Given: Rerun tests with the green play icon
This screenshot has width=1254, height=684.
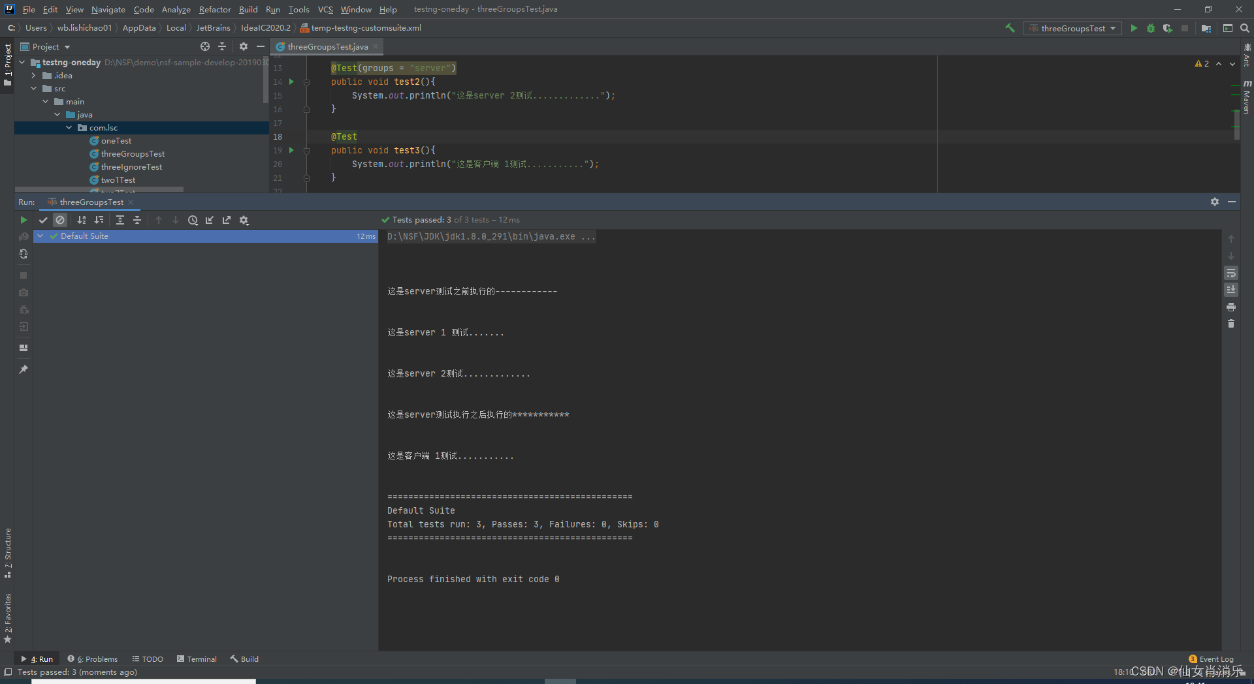Looking at the screenshot, I should point(24,220).
